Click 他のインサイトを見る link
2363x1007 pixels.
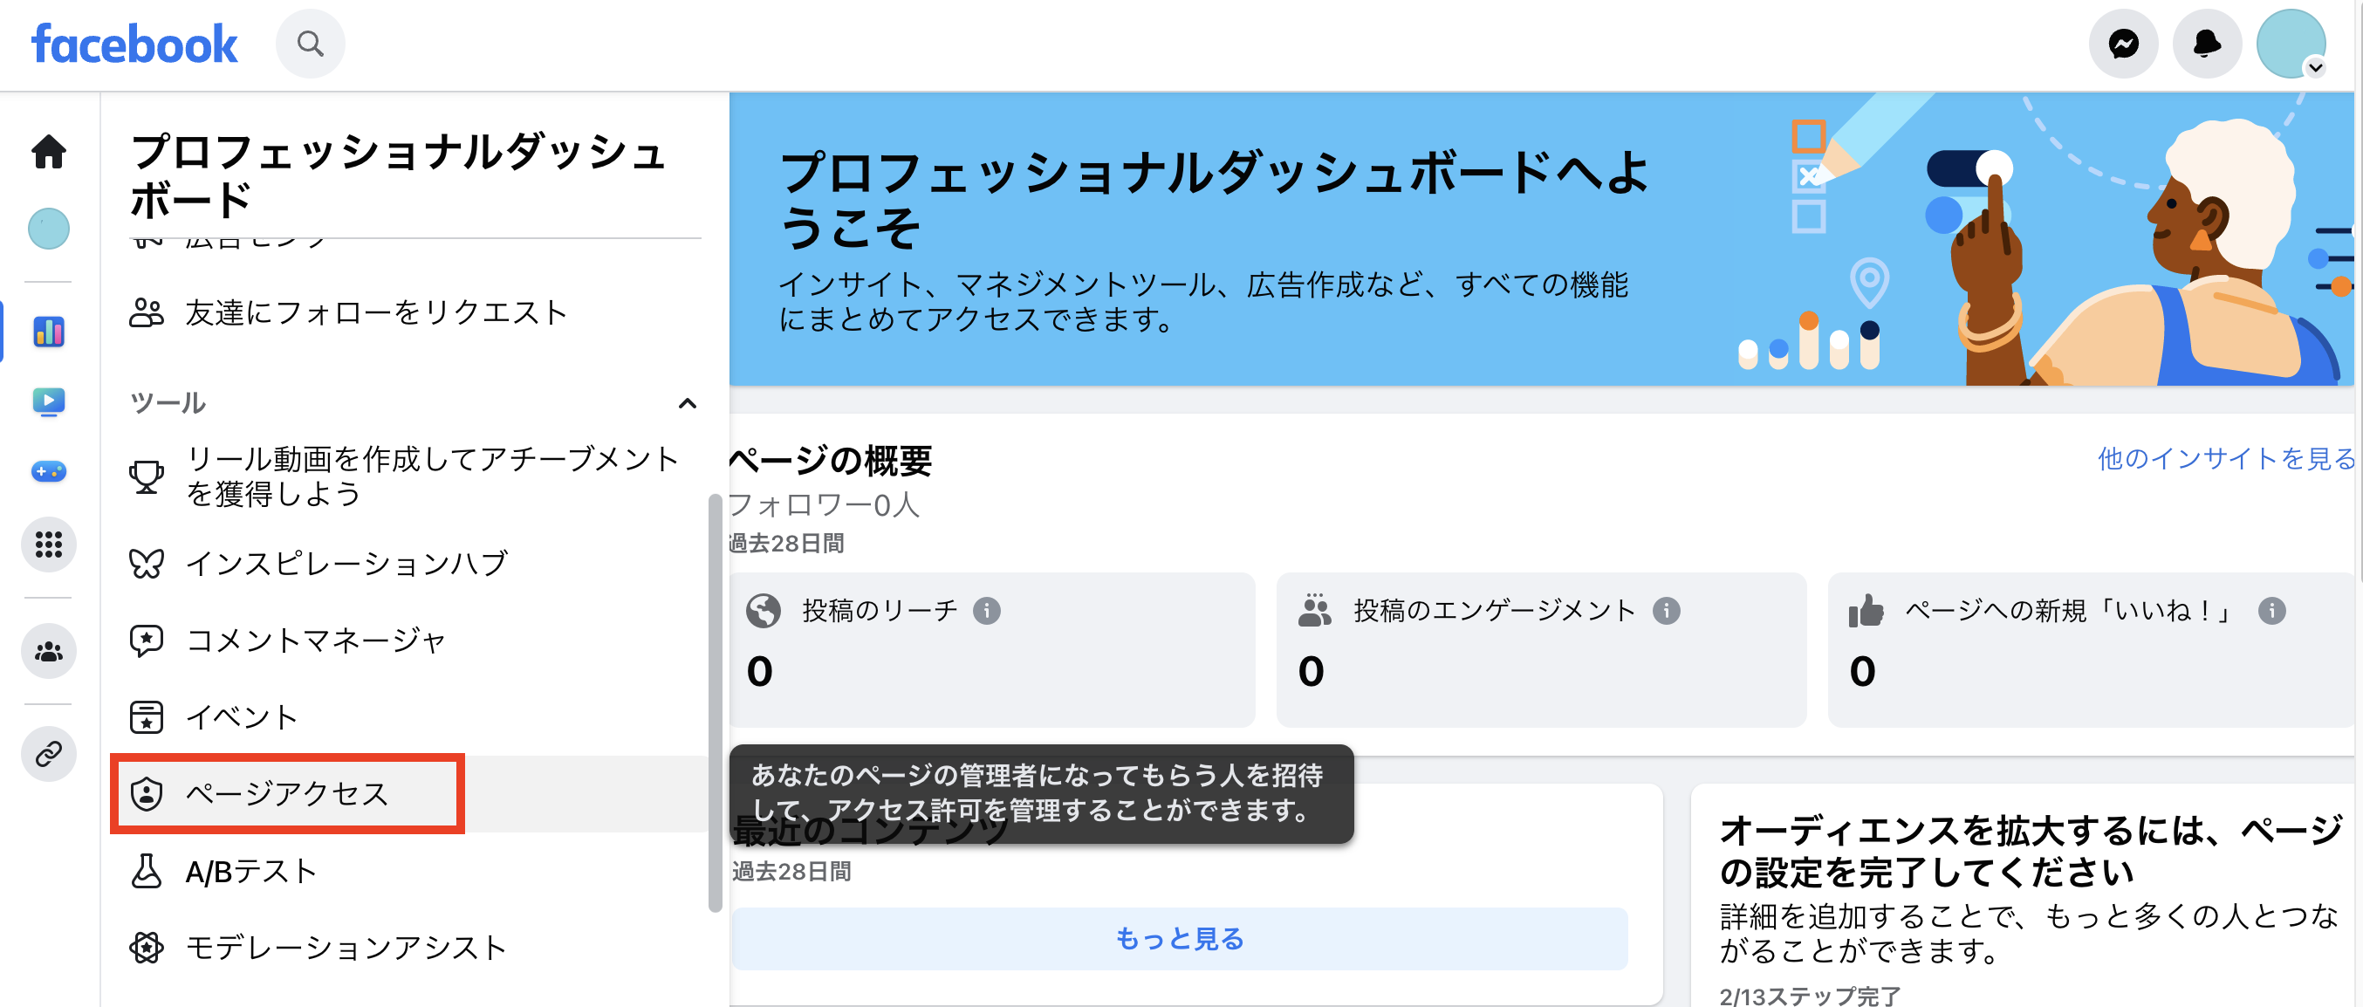point(2223,460)
